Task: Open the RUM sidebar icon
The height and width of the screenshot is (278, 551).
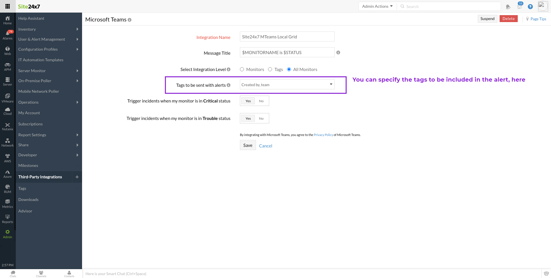Action: point(7,189)
